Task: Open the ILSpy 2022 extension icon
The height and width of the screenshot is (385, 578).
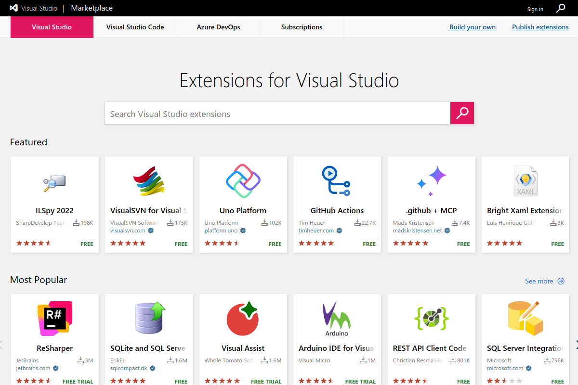Action: [54, 182]
